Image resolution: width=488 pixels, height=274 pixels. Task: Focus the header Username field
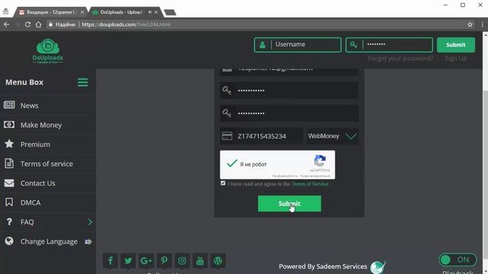pos(297,45)
